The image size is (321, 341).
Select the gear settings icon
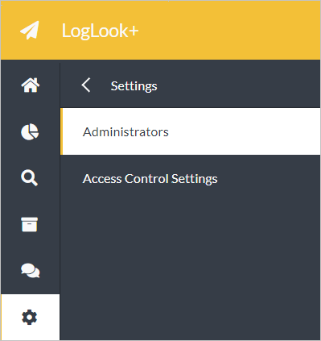tap(30, 317)
